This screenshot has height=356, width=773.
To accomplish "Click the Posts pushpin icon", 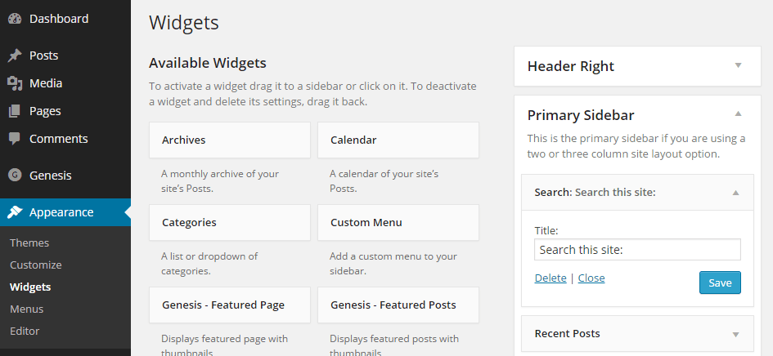I will [x=15, y=56].
